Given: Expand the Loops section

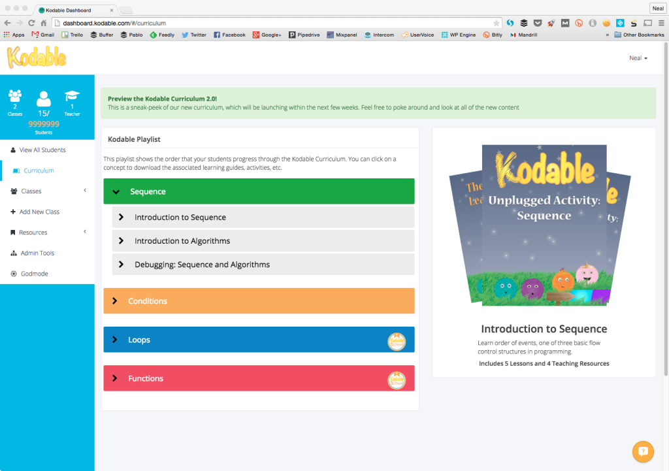Looking at the screenshot, I should [259, 340].
